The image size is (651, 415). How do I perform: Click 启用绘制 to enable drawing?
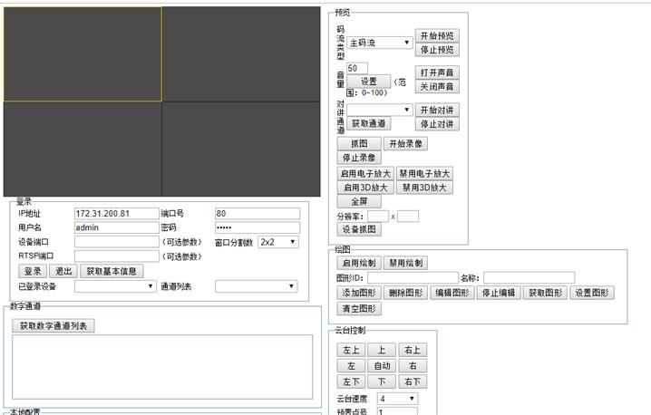358,263
